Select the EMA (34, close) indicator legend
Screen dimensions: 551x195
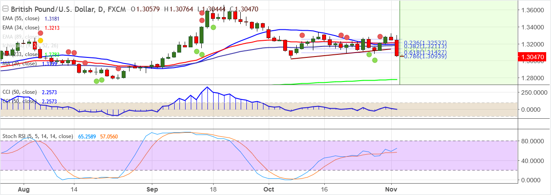pyautogui.click(x=21, y=28)
